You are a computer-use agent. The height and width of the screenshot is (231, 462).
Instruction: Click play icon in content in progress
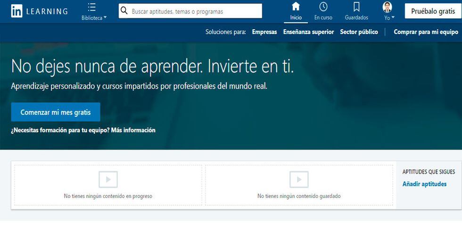pyautogui.click(x=108, y=180)
